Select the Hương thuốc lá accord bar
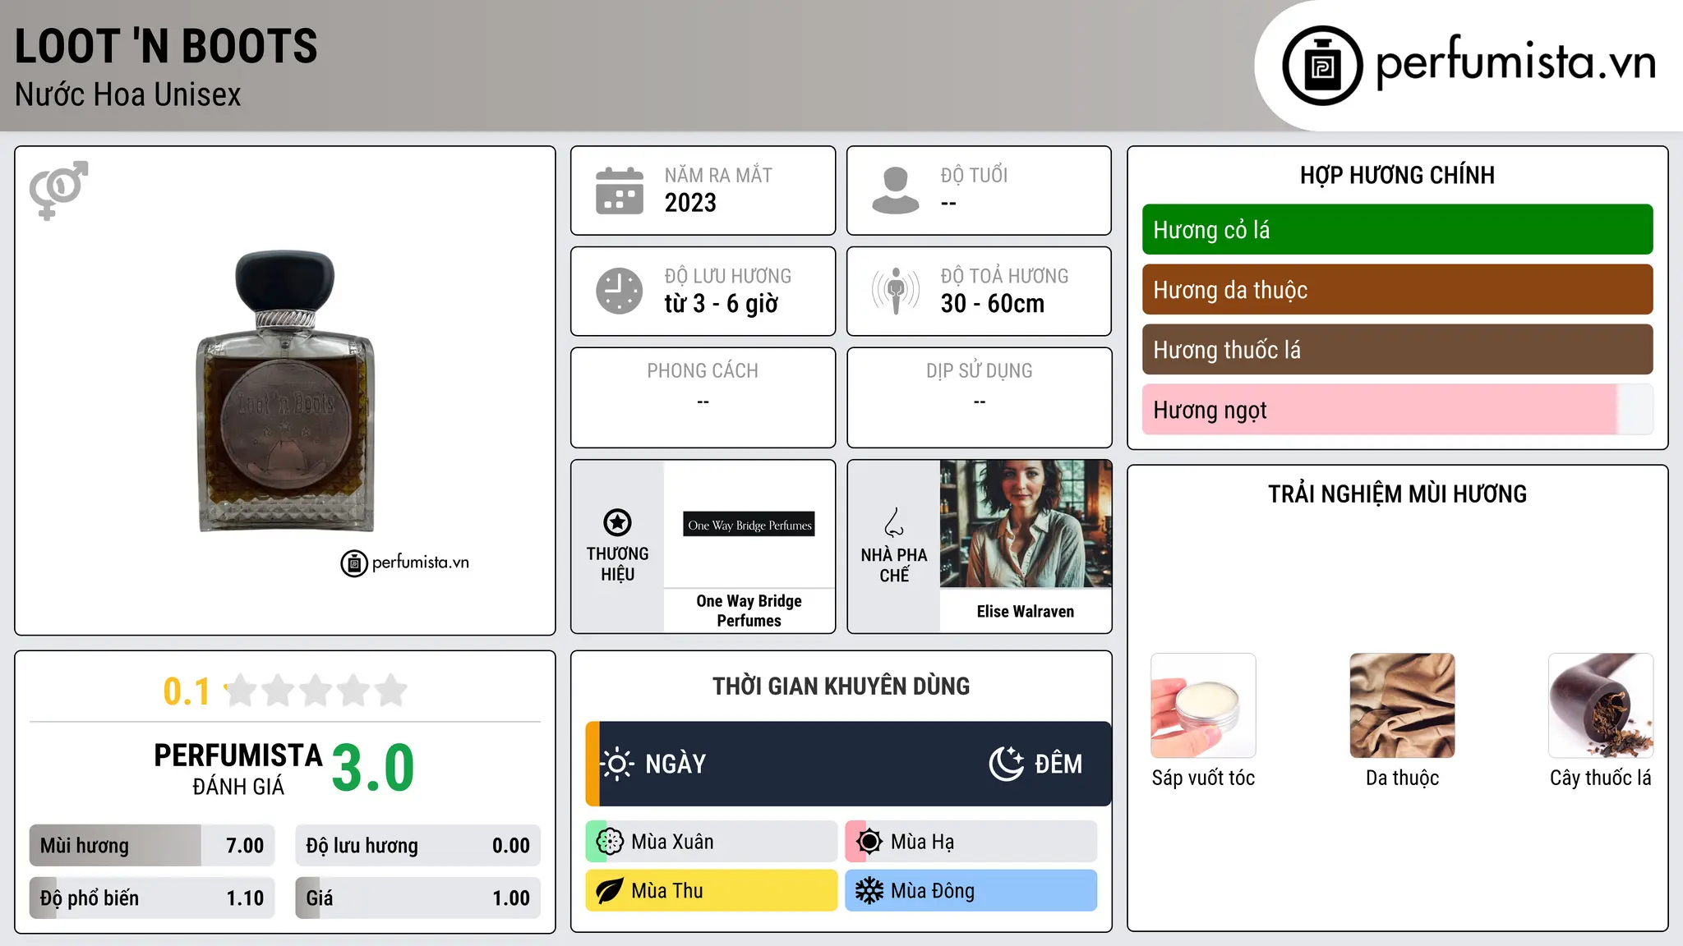This screenshot has width=1683, height=946. pos(1397,350)
